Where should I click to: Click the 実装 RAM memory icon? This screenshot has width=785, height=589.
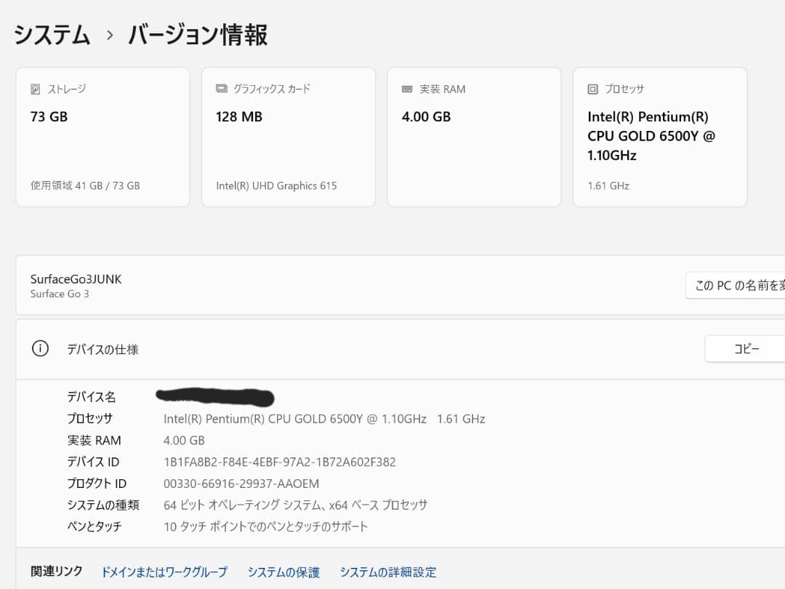click(408, 89)
